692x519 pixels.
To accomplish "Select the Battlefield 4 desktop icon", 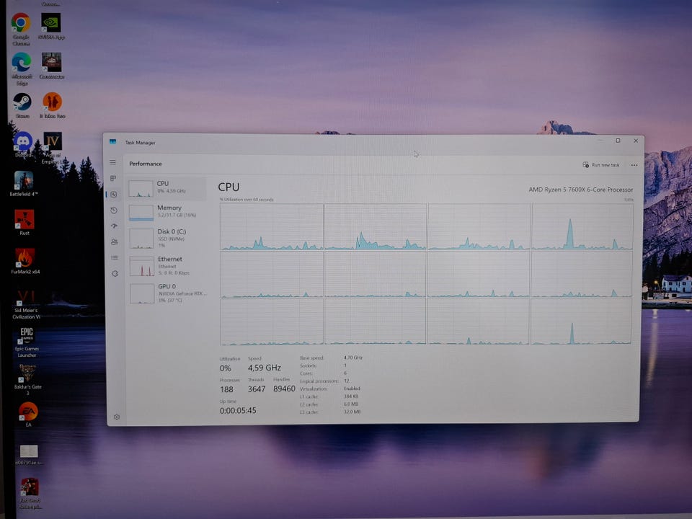I will pos(24,184).
